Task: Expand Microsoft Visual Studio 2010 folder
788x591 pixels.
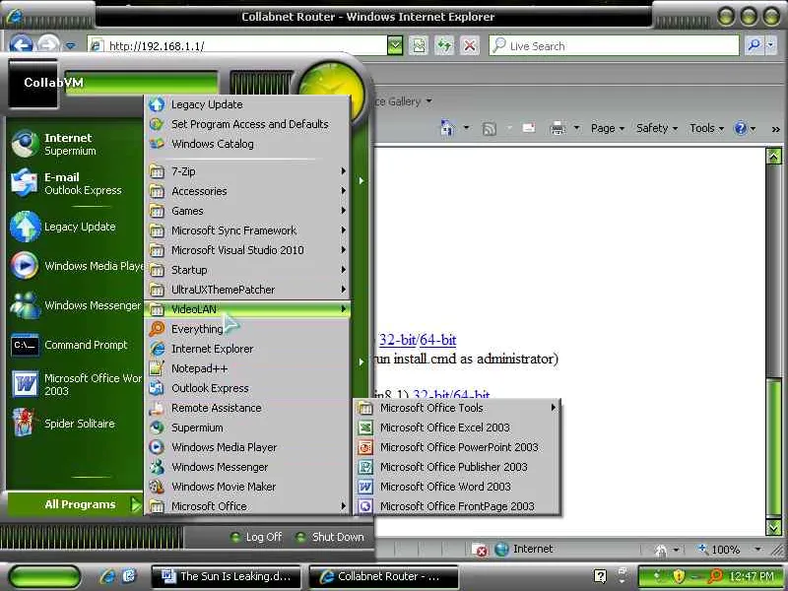Action: (247, 250)
